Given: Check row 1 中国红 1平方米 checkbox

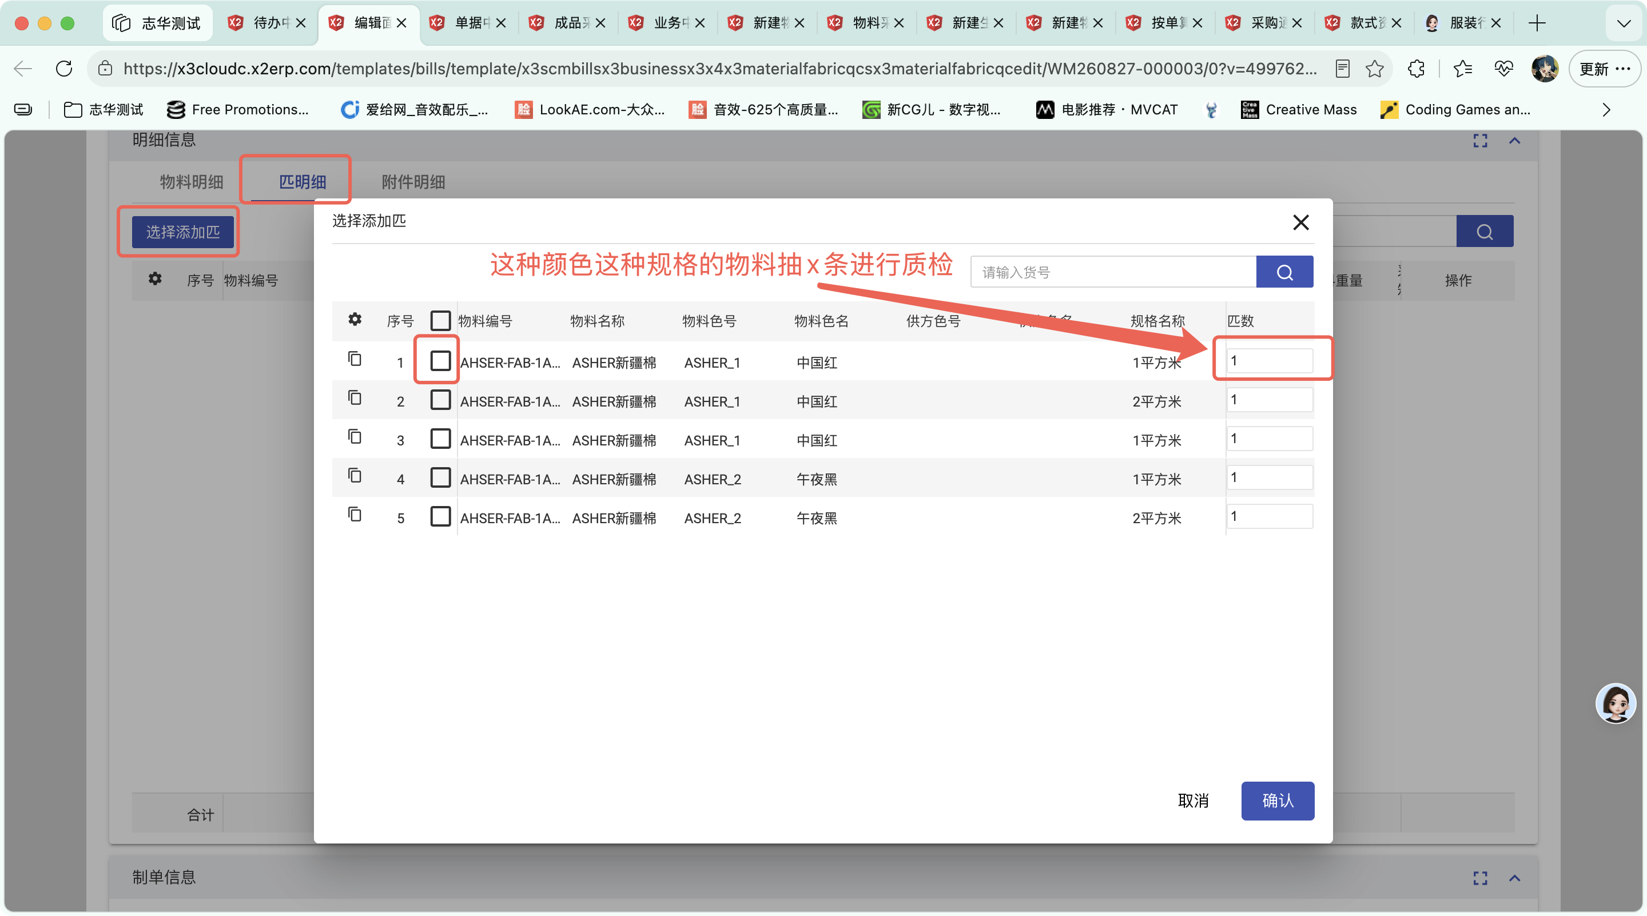Looking at the screenshot, I should click(440, 361).
